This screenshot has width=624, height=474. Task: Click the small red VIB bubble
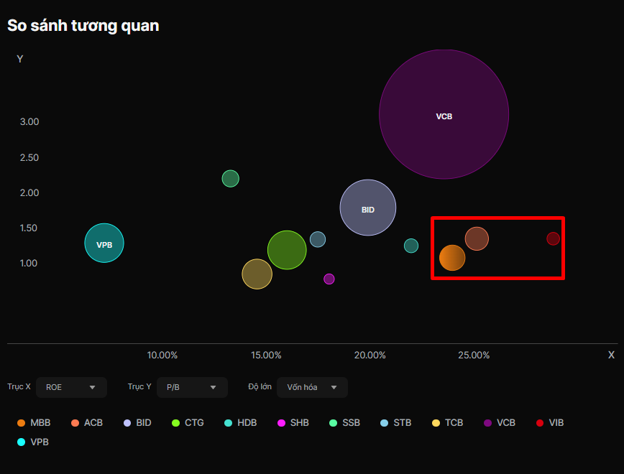coord(553,238)
